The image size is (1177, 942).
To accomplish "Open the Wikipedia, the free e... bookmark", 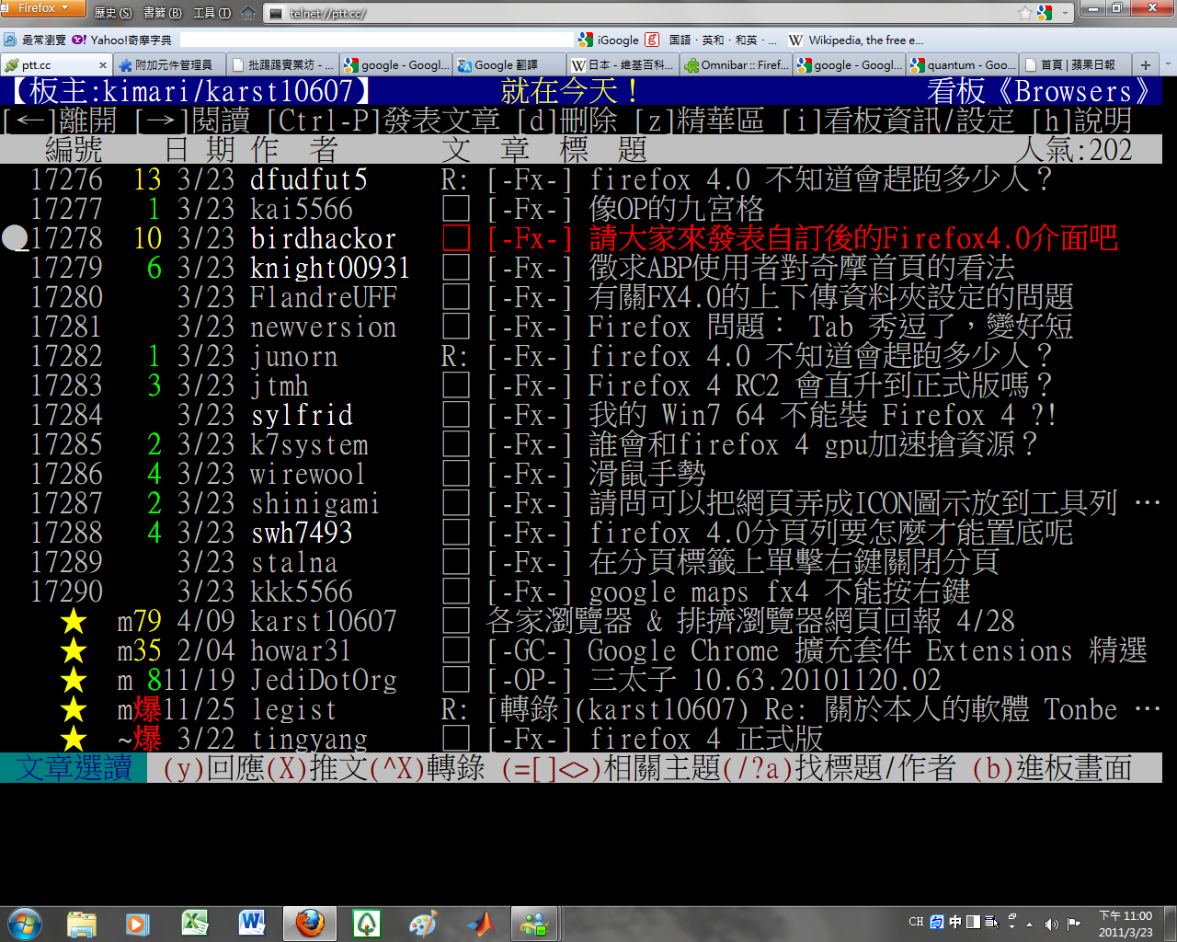I will pos(856,40).
